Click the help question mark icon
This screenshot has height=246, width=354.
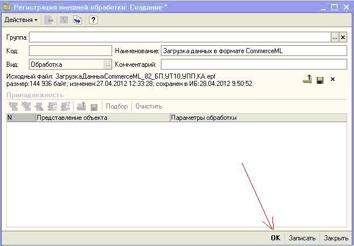[x=93, y=20]
